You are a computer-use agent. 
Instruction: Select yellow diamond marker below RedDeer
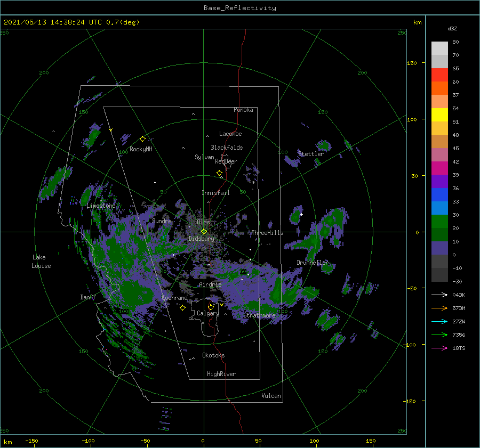(220, 173)
